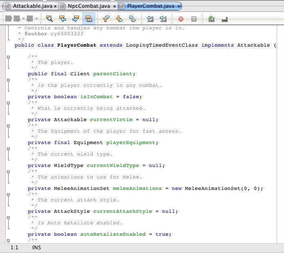Collapse the 'Is the player currently in any combat' fold

8,80
